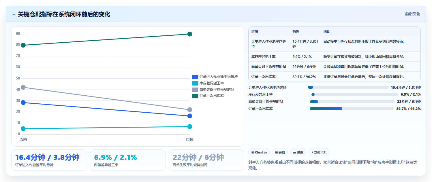The image size is (432, 182).
Task: Click the 当前 x-axis label
Action: [x=23, y=139]
